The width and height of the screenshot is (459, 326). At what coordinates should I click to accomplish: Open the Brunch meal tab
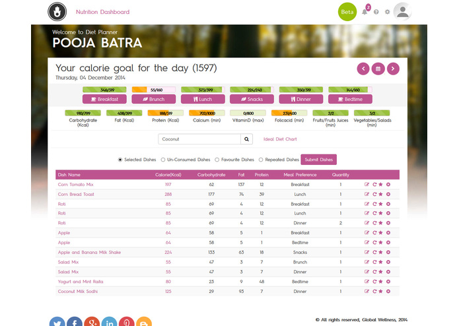point(154,99)
